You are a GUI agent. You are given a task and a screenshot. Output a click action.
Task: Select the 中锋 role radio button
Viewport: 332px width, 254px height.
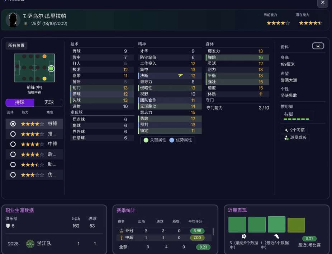(13, 144)
